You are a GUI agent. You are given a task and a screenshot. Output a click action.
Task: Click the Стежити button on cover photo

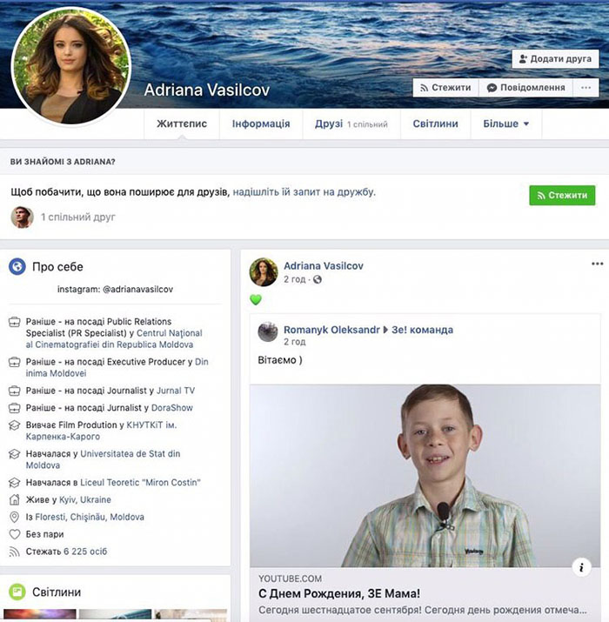pos(445,88)
